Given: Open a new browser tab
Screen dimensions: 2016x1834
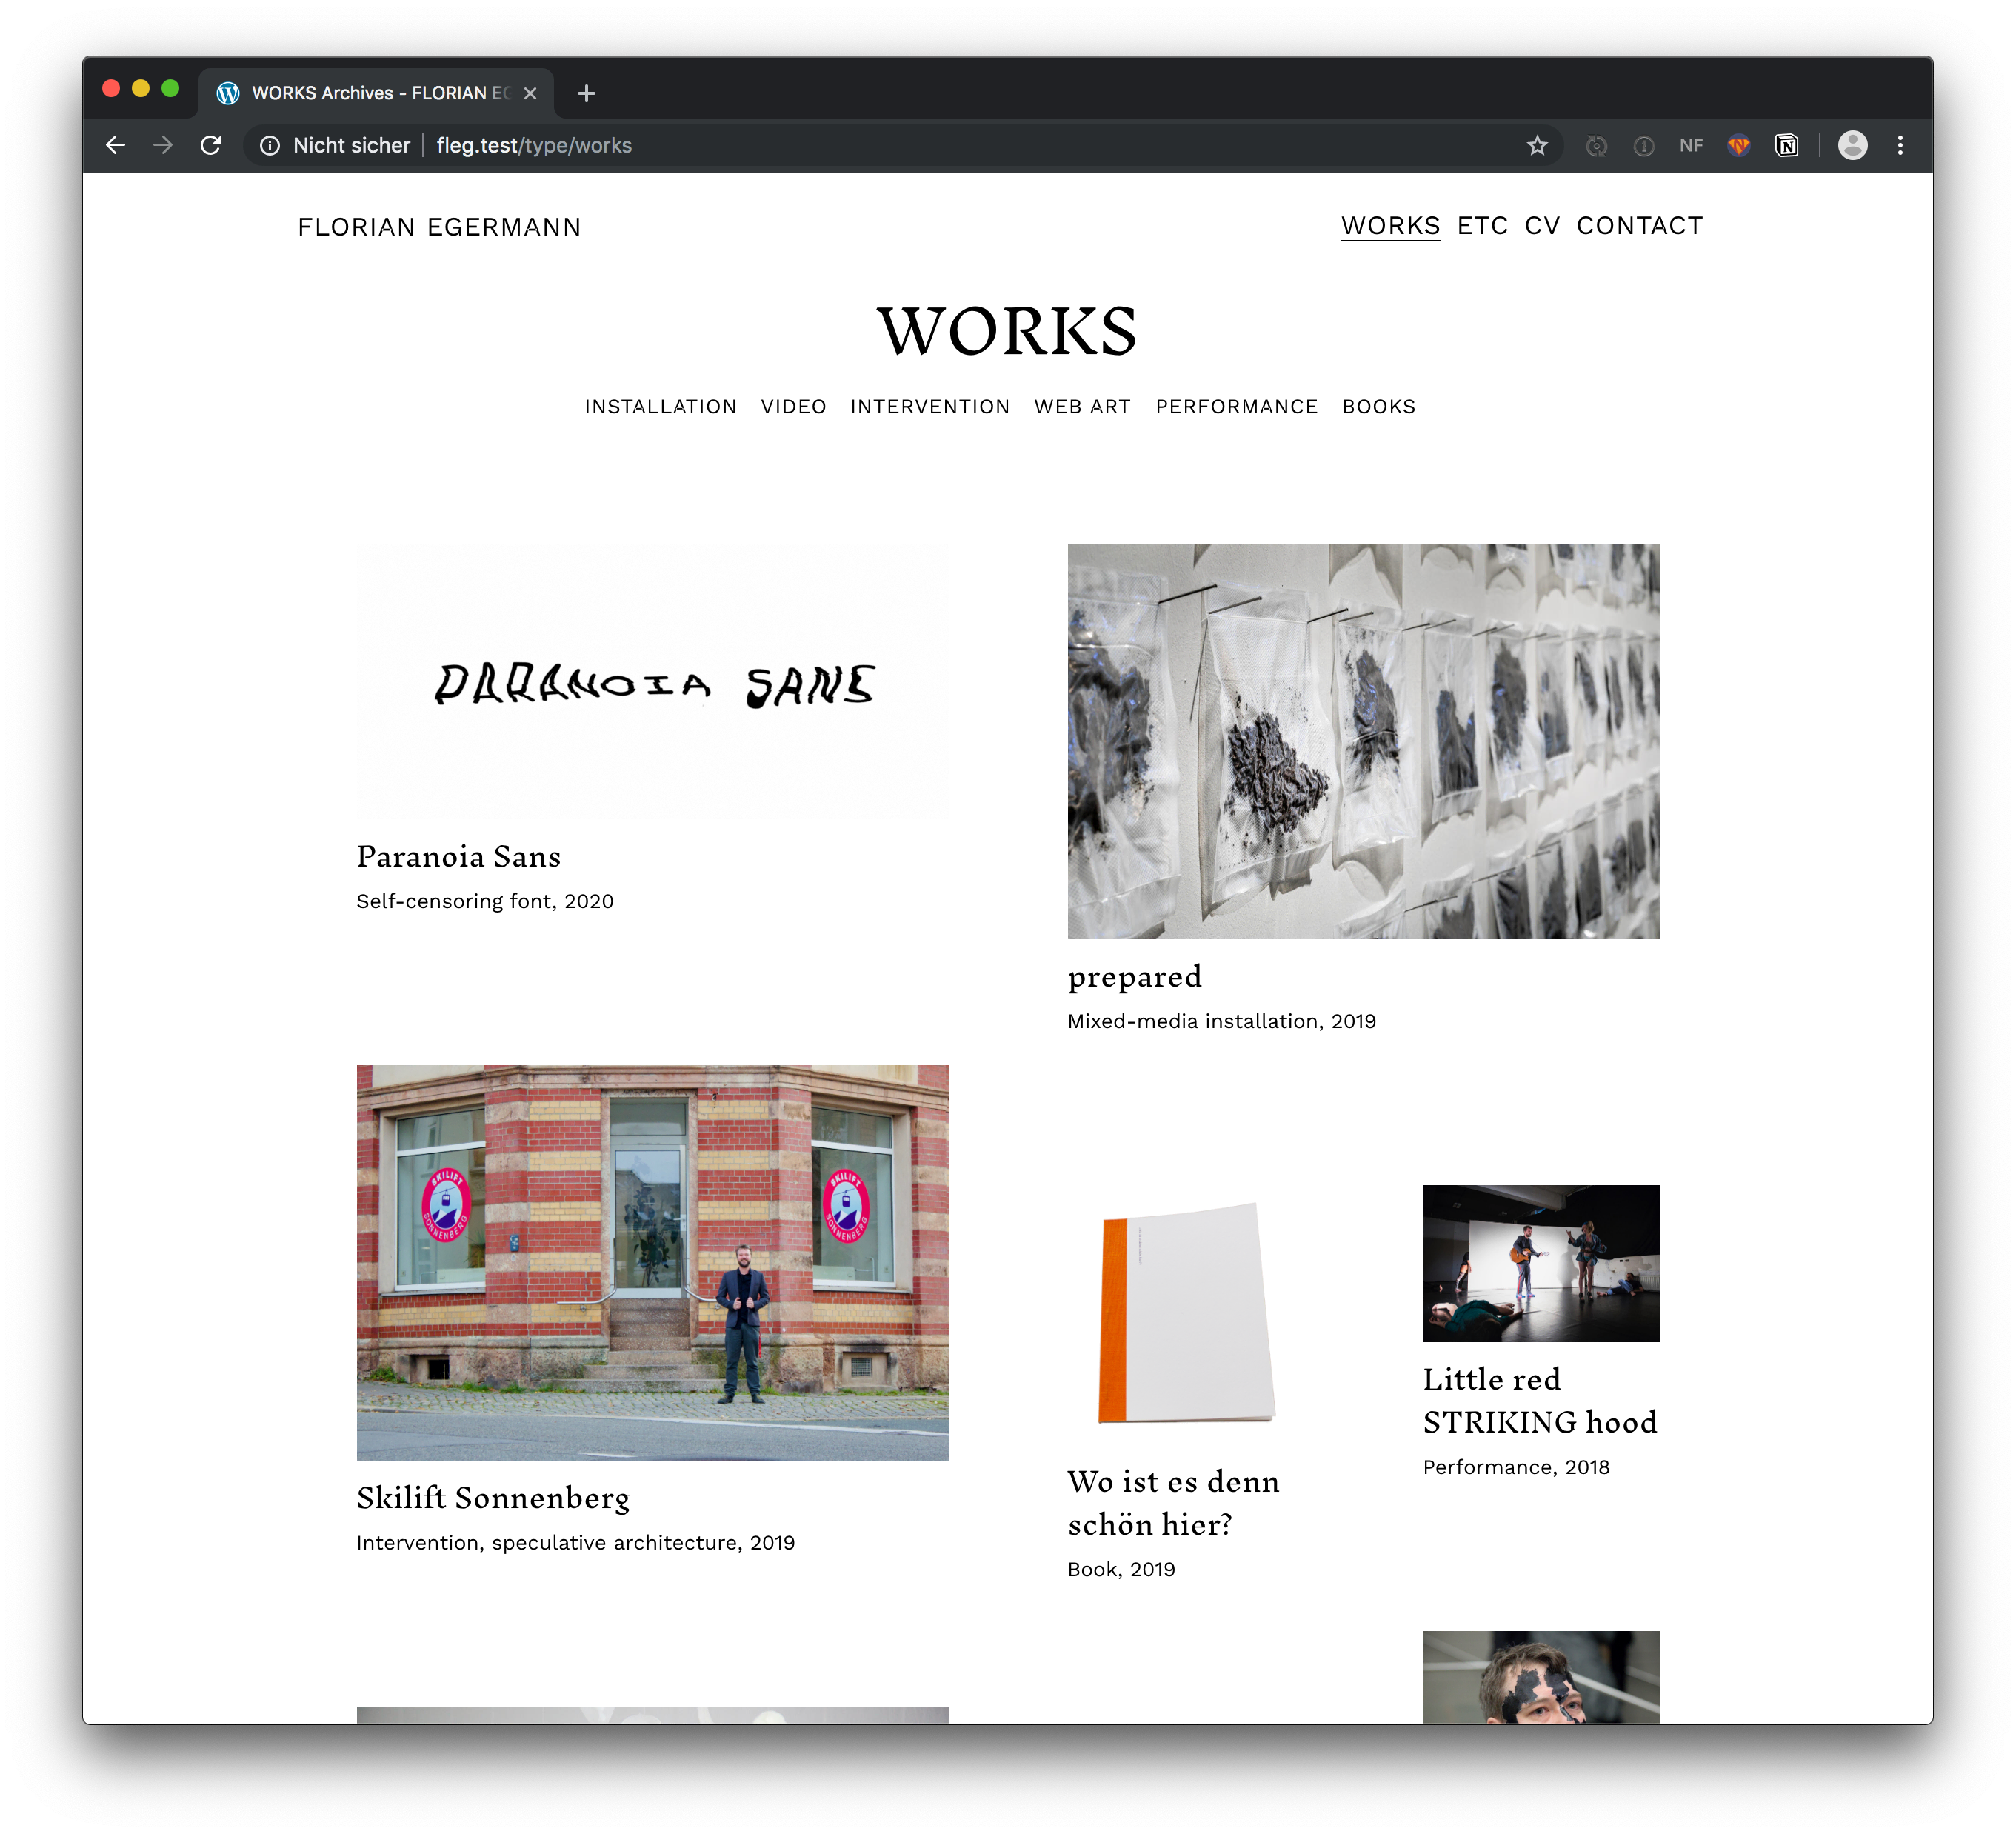Looking at the screenshot, I should coord(587,93).
